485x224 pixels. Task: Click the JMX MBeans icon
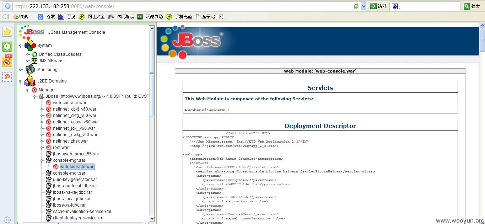[34, 61]
